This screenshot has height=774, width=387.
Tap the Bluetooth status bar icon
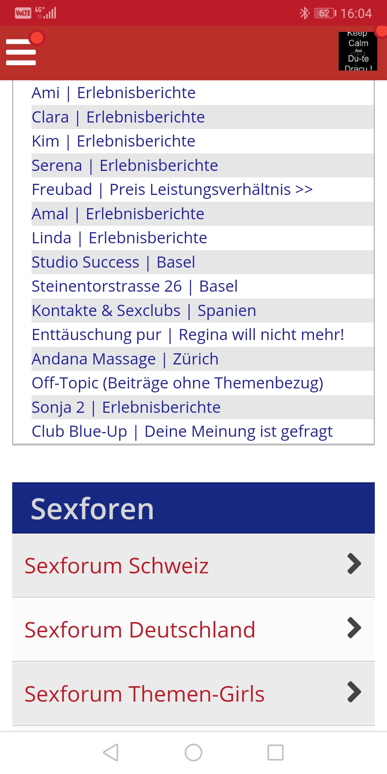(x=304, y=13)
